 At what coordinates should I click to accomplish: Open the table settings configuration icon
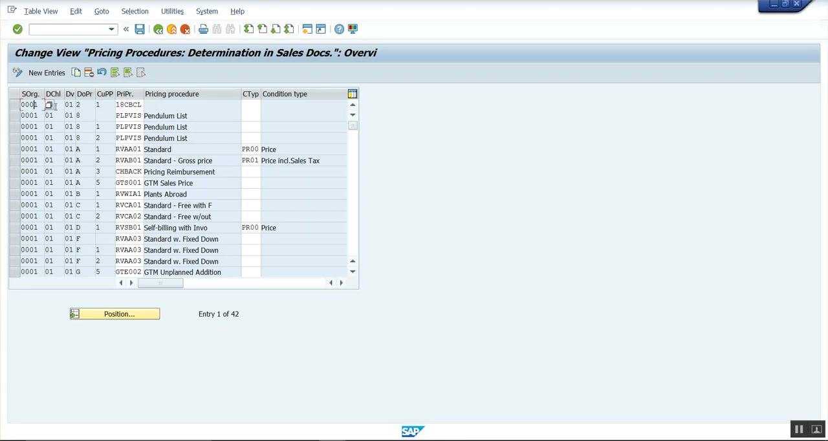353,94
